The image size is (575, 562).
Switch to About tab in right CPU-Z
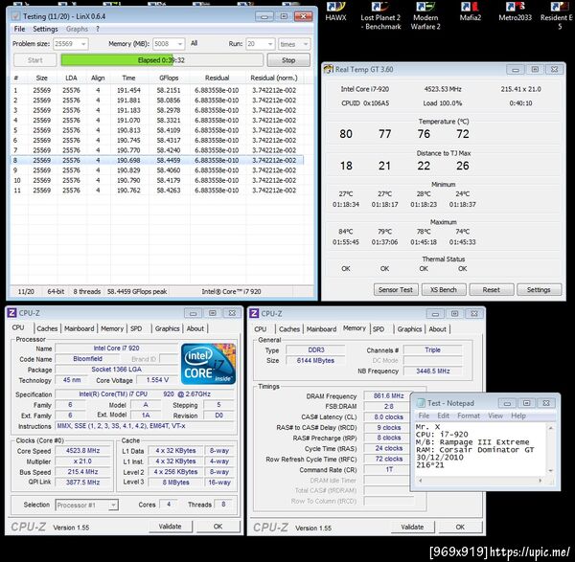438,329
